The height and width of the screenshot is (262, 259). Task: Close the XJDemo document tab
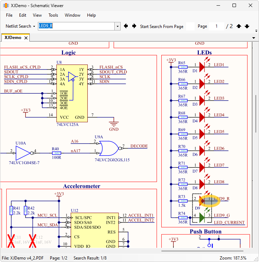tap(26, 38)
